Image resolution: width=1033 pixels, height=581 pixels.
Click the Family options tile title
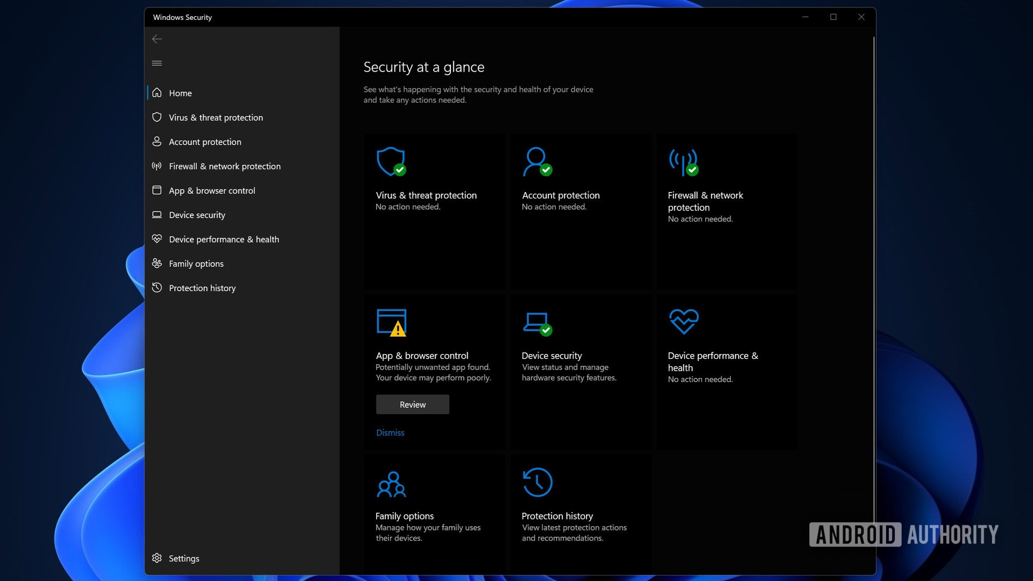pyautogui.click(x=404, y=516)
